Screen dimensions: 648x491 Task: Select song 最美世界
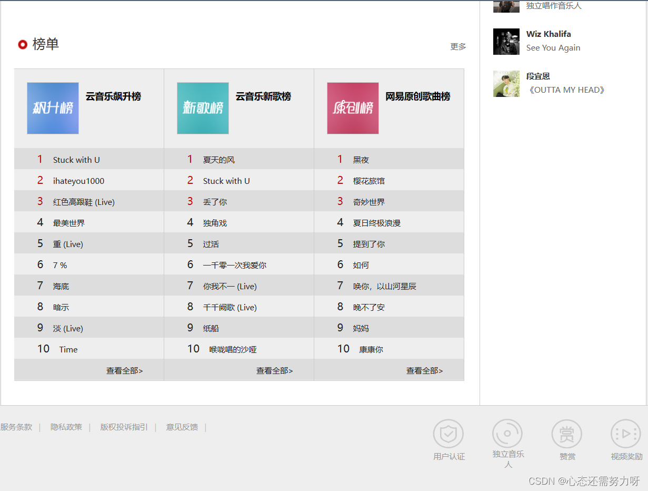pos(69,223)
